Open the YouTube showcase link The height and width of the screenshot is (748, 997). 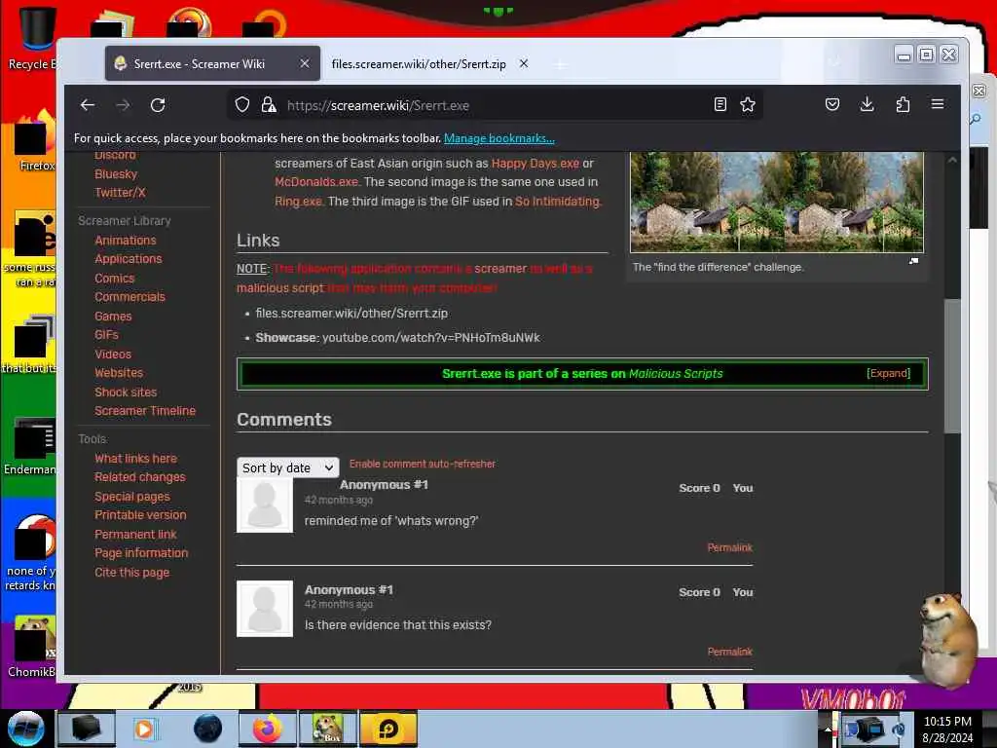coord(431,338)
